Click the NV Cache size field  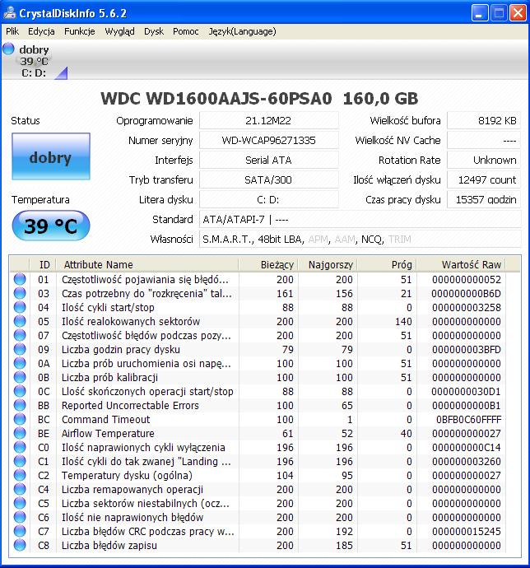[484, 140]
